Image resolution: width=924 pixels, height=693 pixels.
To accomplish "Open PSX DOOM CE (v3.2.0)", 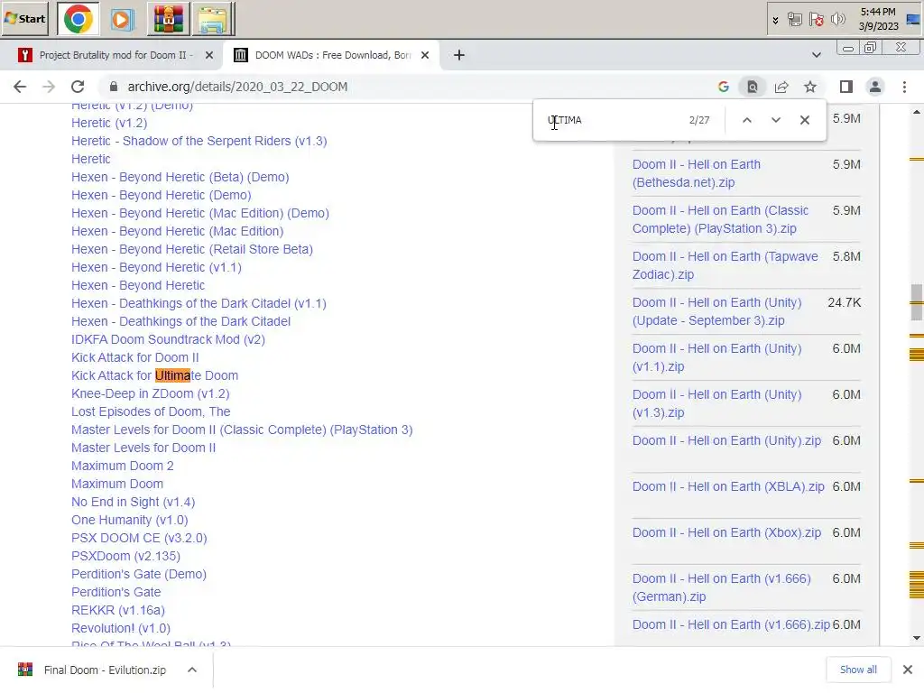I will 139,538.
